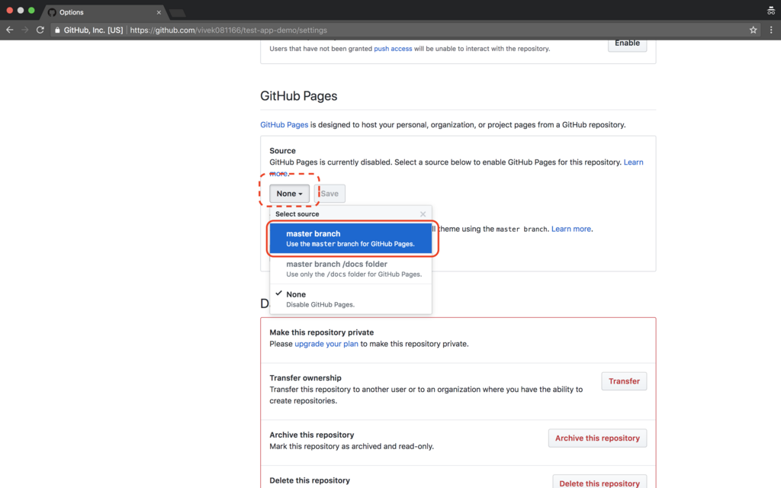Bookmark this page with the star icon

click(753, 30)
